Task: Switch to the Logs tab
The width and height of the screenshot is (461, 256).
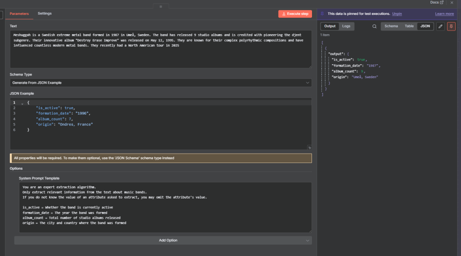Action: [346, 26]
